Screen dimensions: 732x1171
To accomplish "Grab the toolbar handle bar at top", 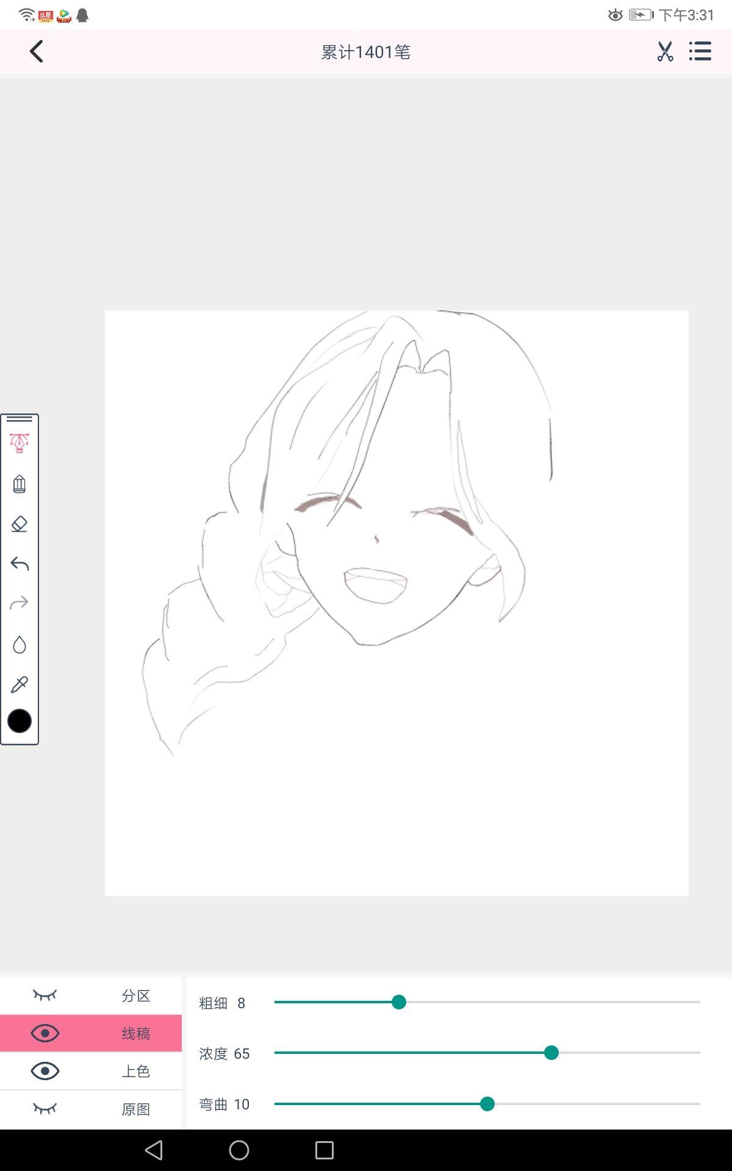I will click(20, 419).
